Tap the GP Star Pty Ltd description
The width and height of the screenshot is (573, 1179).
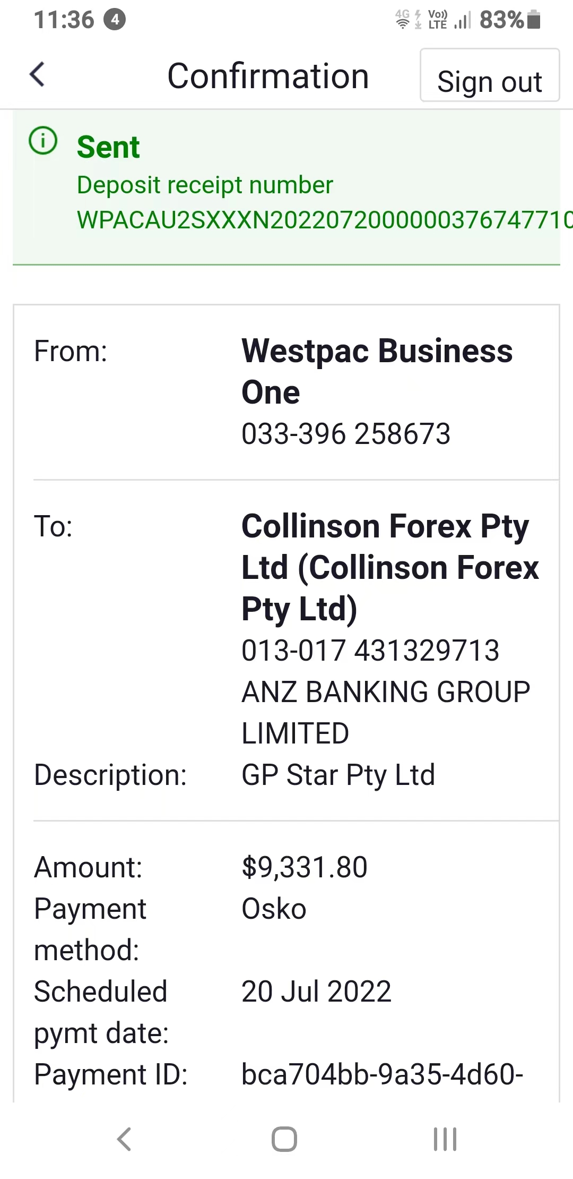click(x=338, y=775)
